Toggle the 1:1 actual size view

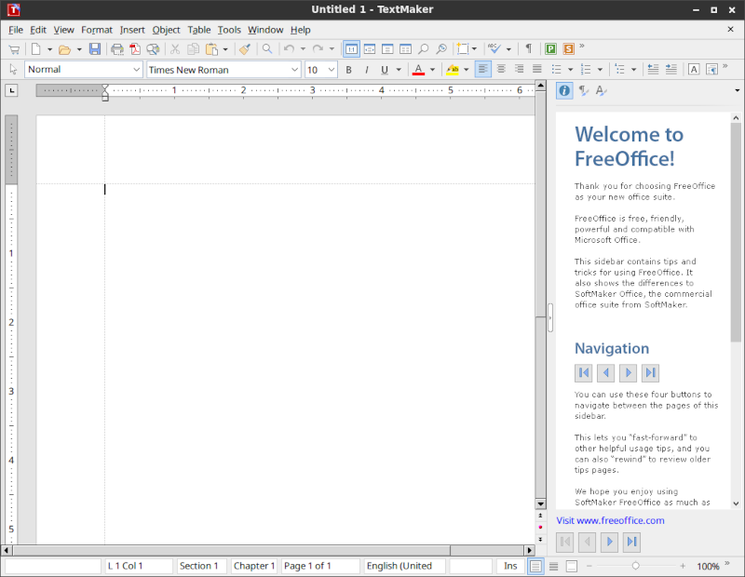click(x=352, y=49)
